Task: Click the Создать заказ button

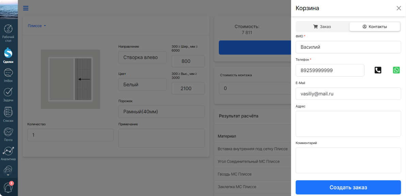Action: tap(348, 187)
